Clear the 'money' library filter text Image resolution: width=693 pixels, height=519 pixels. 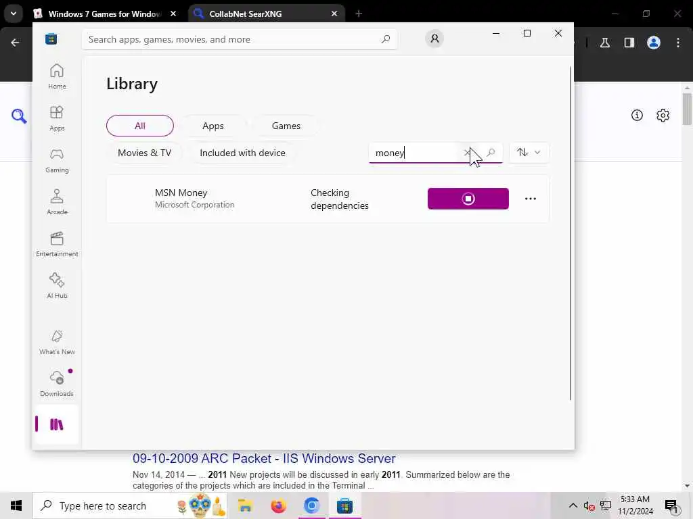(x=467, y=153)
